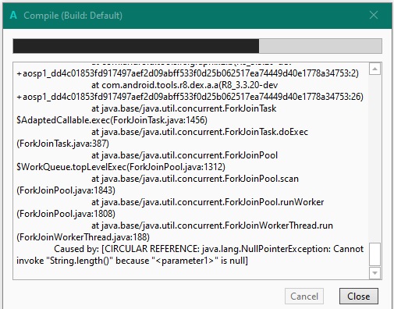
Task: Click the ForkJoinPool.runWorker stack trace line
Action: tap(208, 202)
